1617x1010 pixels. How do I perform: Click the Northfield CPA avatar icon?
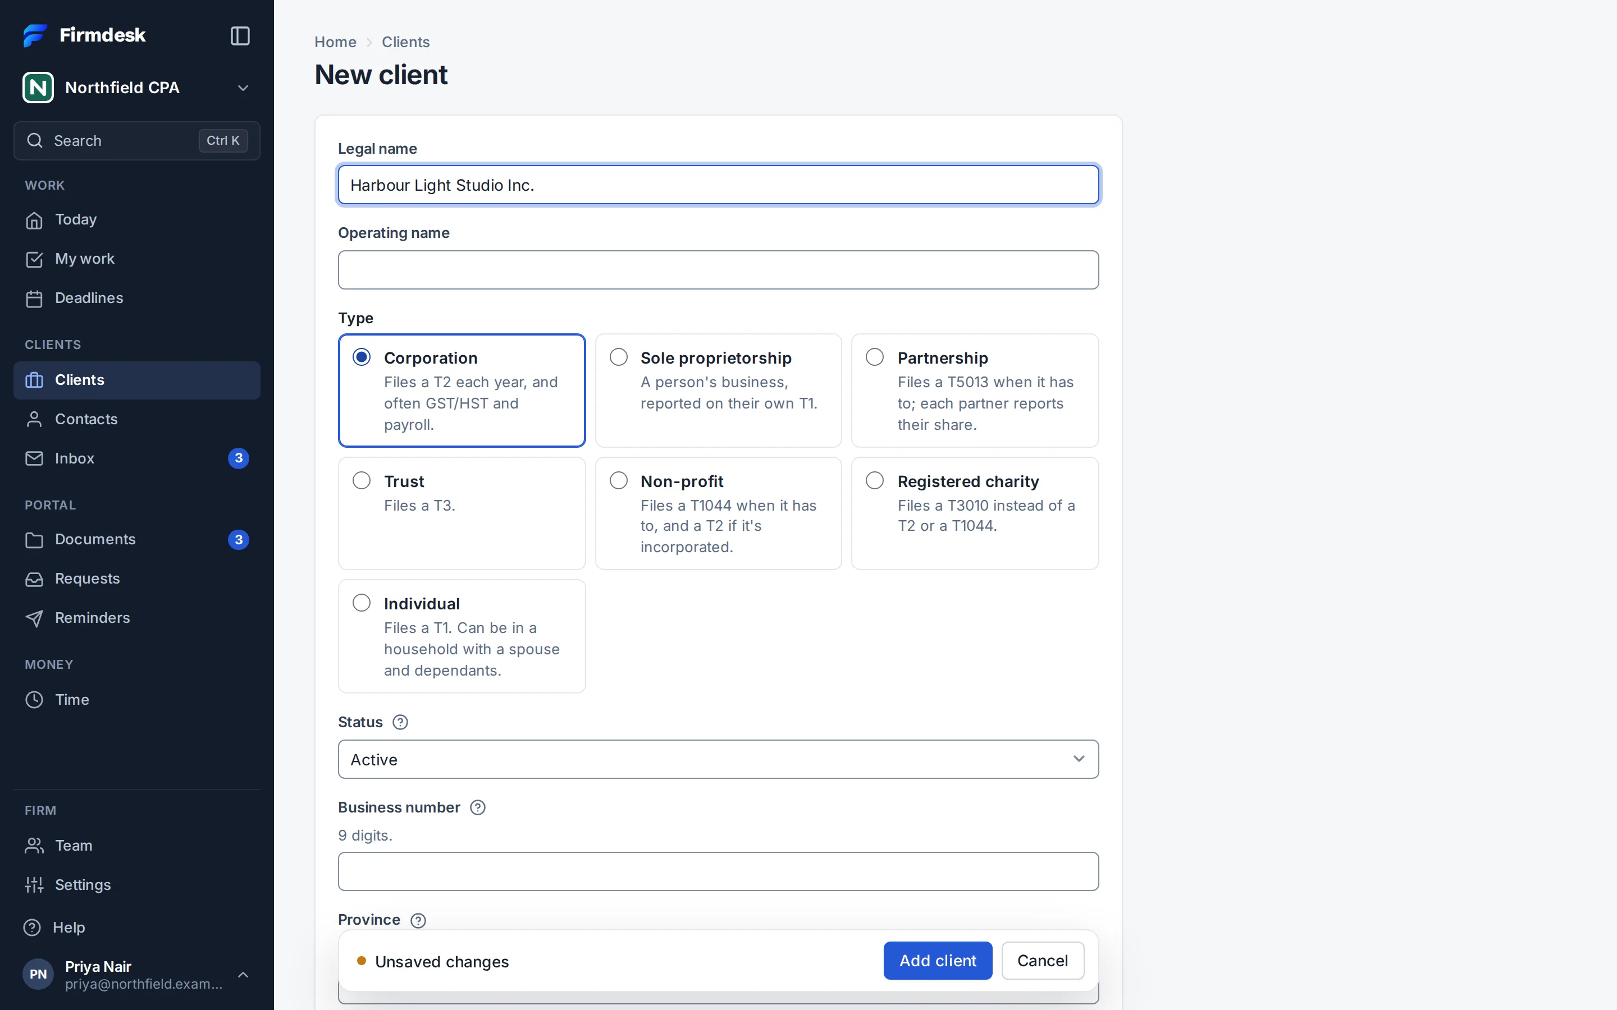pos(38,88)
